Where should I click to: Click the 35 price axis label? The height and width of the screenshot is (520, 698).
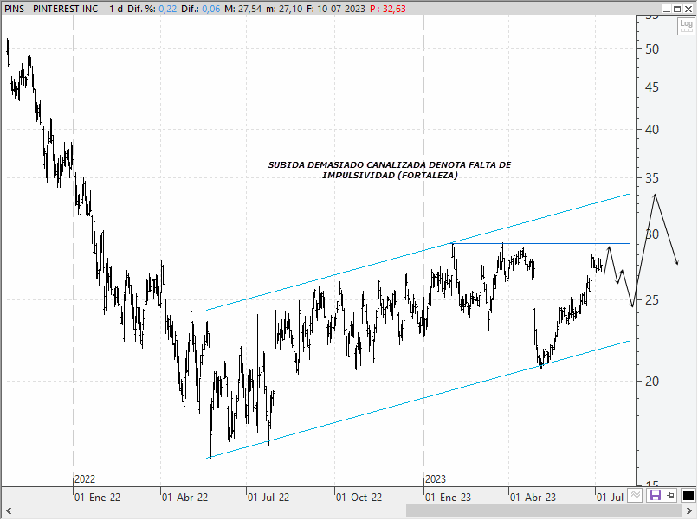652,178
